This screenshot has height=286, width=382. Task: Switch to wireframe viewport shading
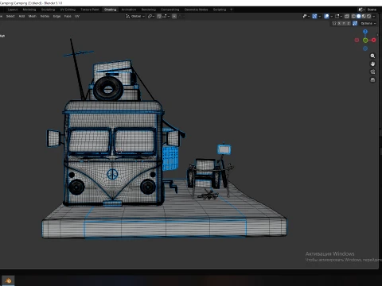353,16
